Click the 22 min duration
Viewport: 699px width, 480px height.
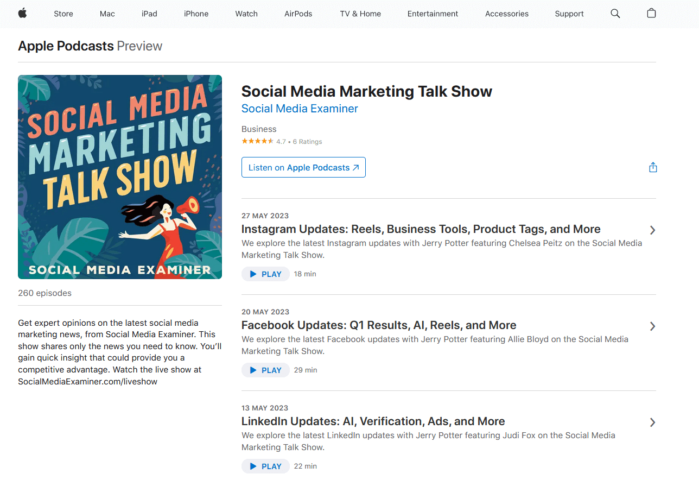coord(306,466)
